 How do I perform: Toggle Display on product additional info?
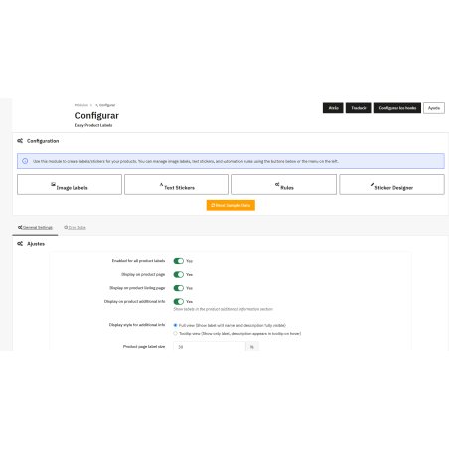coord(179,301)
